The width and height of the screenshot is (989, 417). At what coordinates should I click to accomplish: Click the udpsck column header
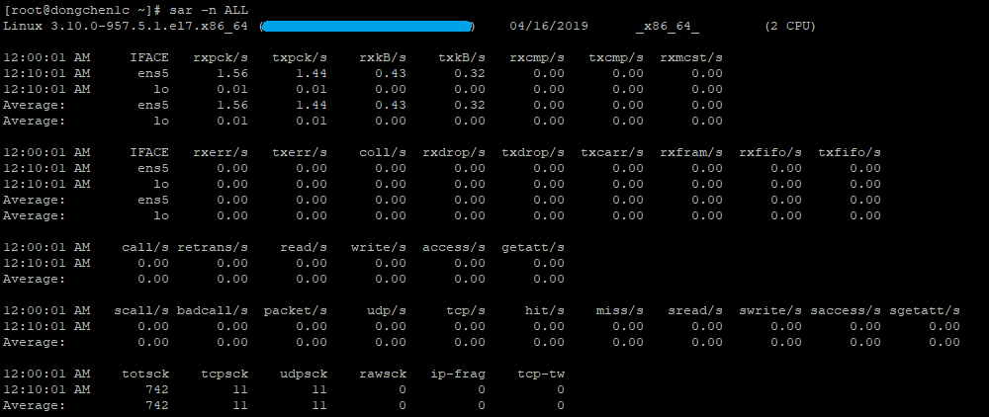coord(304,374)
